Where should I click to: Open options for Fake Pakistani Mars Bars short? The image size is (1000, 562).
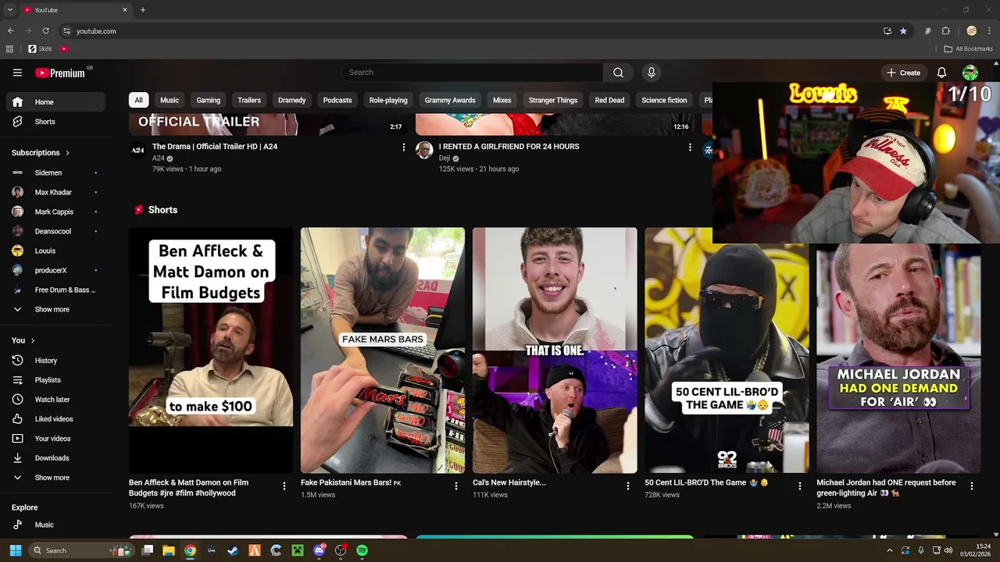click(456, 486)
